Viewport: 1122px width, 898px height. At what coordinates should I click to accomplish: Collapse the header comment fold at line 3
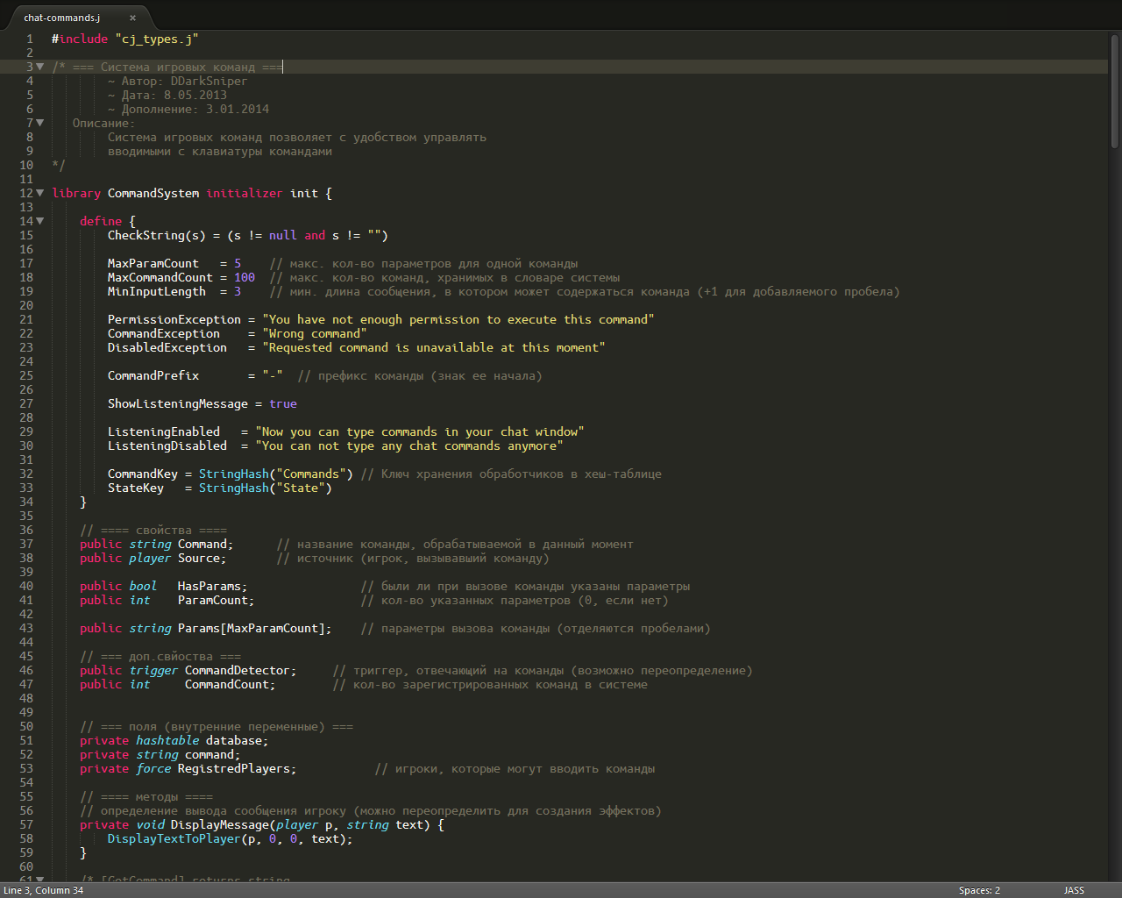click(39, 67)
